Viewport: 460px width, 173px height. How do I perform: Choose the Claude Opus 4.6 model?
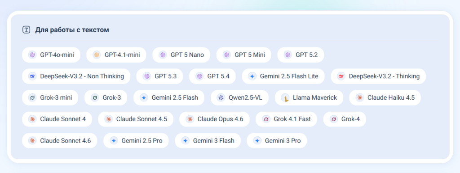(x=214, y=119)
